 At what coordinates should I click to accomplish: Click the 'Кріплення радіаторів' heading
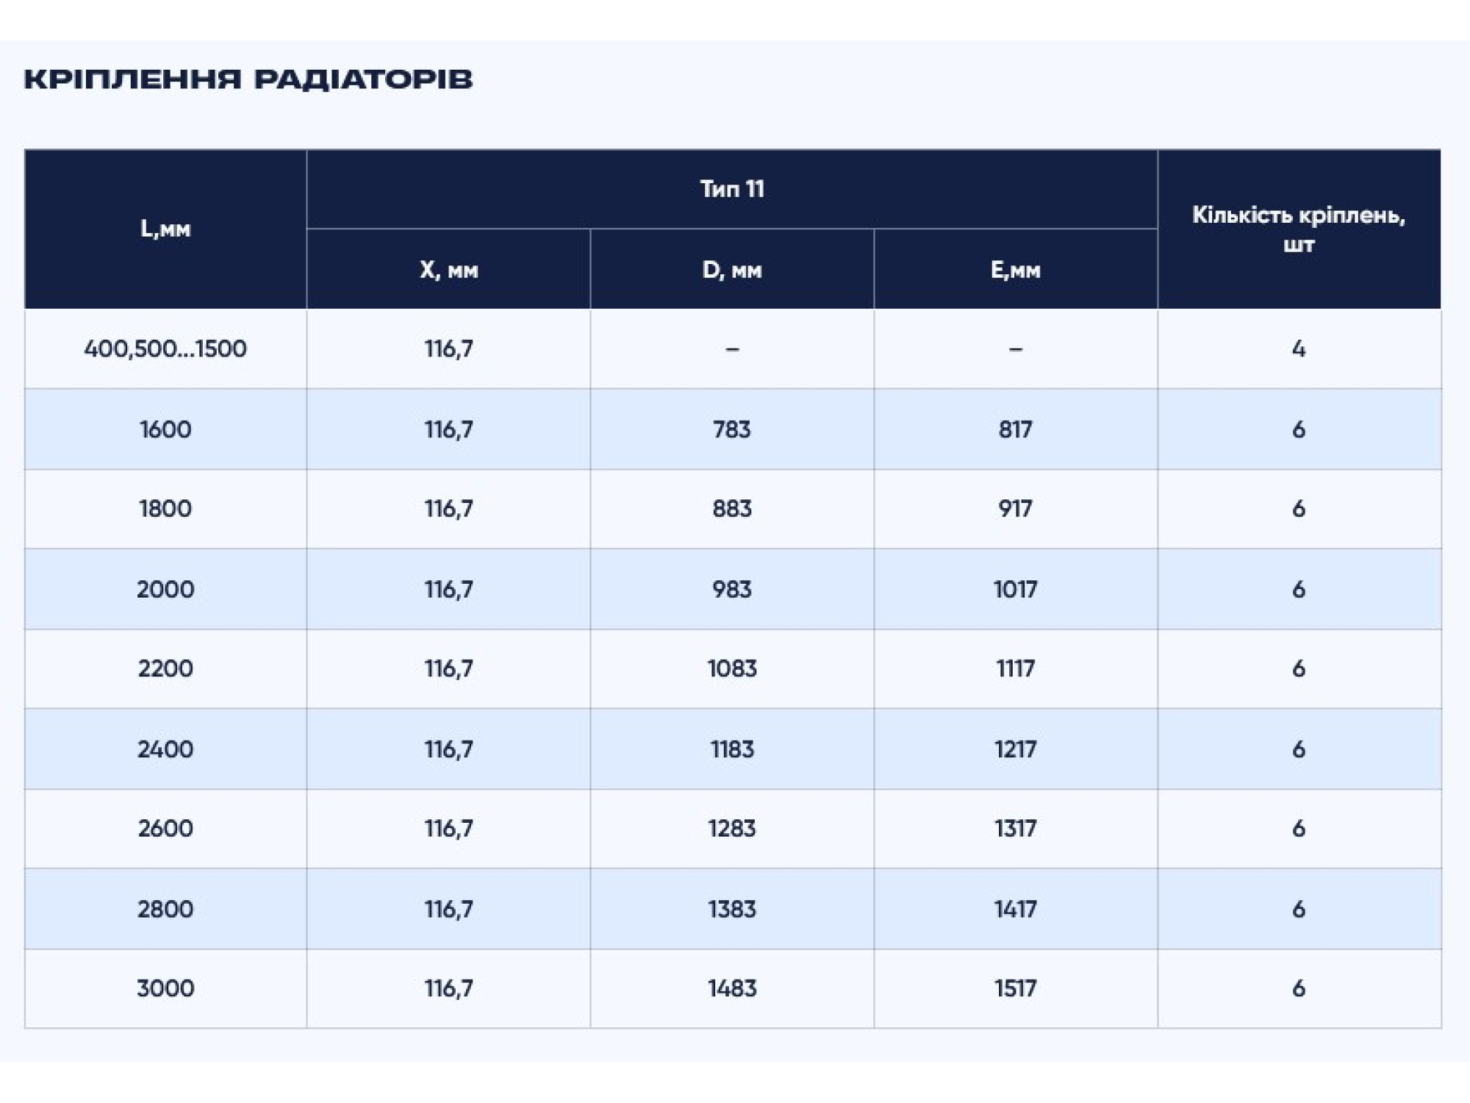pyautogui.click(x=248, y=79)
